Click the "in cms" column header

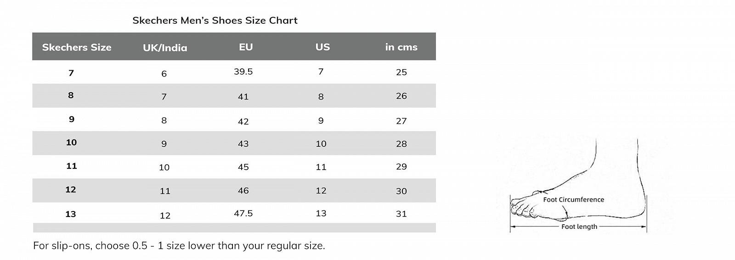point(401,47)
